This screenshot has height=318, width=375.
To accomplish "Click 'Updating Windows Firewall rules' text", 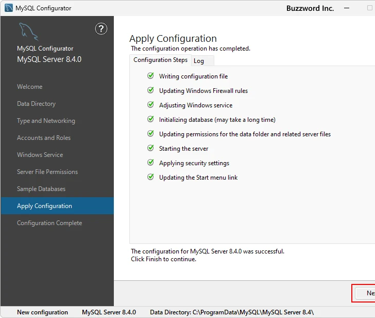I will pyautogui.click(x=203, y=91).
